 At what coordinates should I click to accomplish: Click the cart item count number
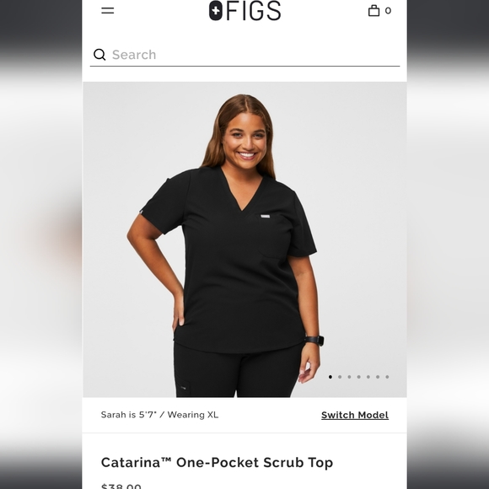[x=388, y=11]
